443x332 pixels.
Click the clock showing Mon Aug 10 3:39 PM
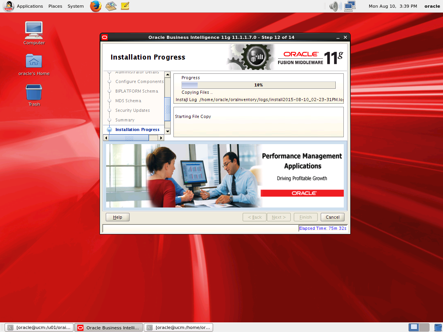point(393,6)
